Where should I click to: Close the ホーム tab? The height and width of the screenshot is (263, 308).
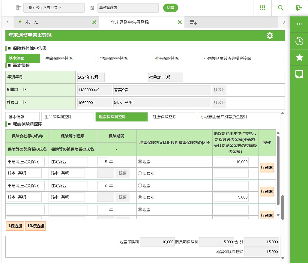coord(94,22)
